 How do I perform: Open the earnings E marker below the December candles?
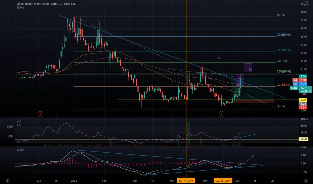tap(41, 114)
